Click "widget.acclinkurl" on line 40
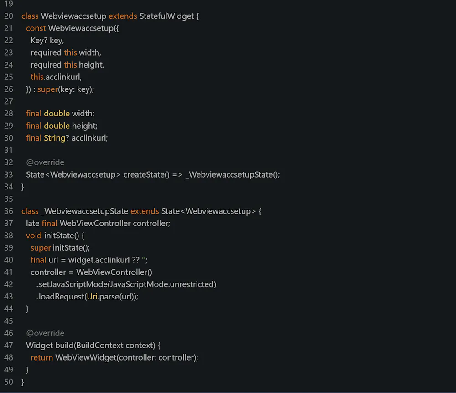The height and width of the screenshot is (393, 456). 99,260
